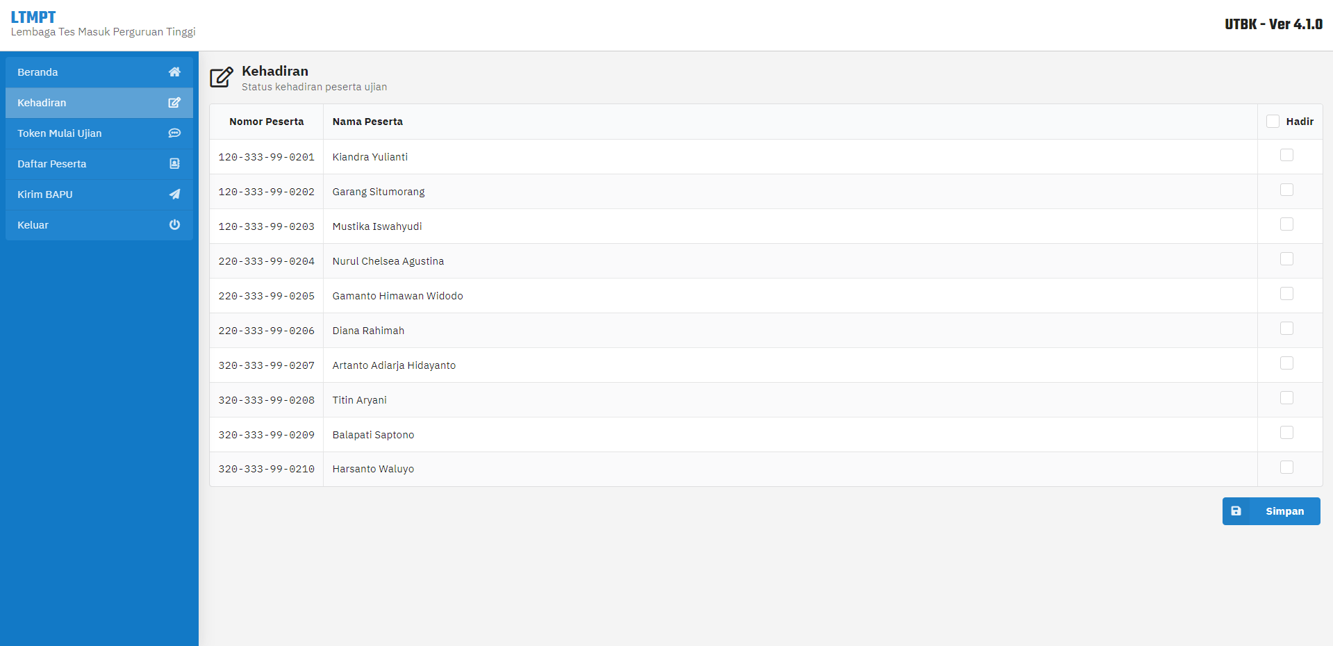This screenshot has height=646, width=1333.
Task: Click the subtitle Status kehadiran peserta ujian
Action: pyautogui.click(x=315, y=87)
